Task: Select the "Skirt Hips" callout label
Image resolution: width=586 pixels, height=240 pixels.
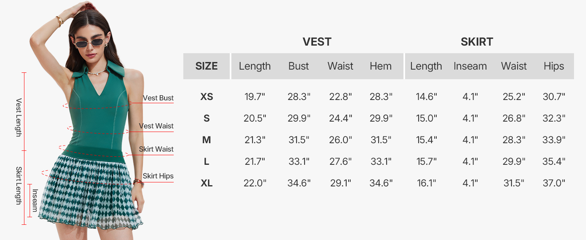Action: point(158,176)
